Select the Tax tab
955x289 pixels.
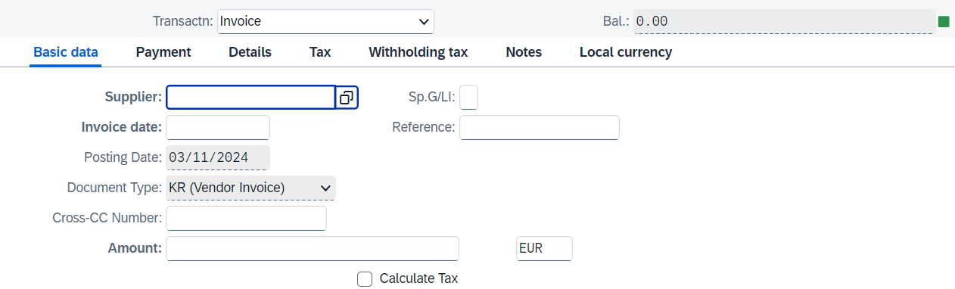point(320,52)
